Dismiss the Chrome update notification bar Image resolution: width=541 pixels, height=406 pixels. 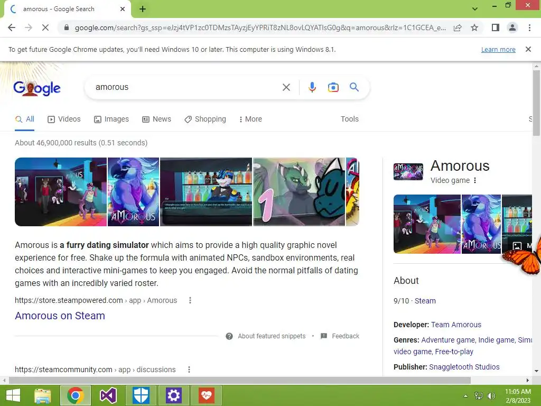coord(528,49)
